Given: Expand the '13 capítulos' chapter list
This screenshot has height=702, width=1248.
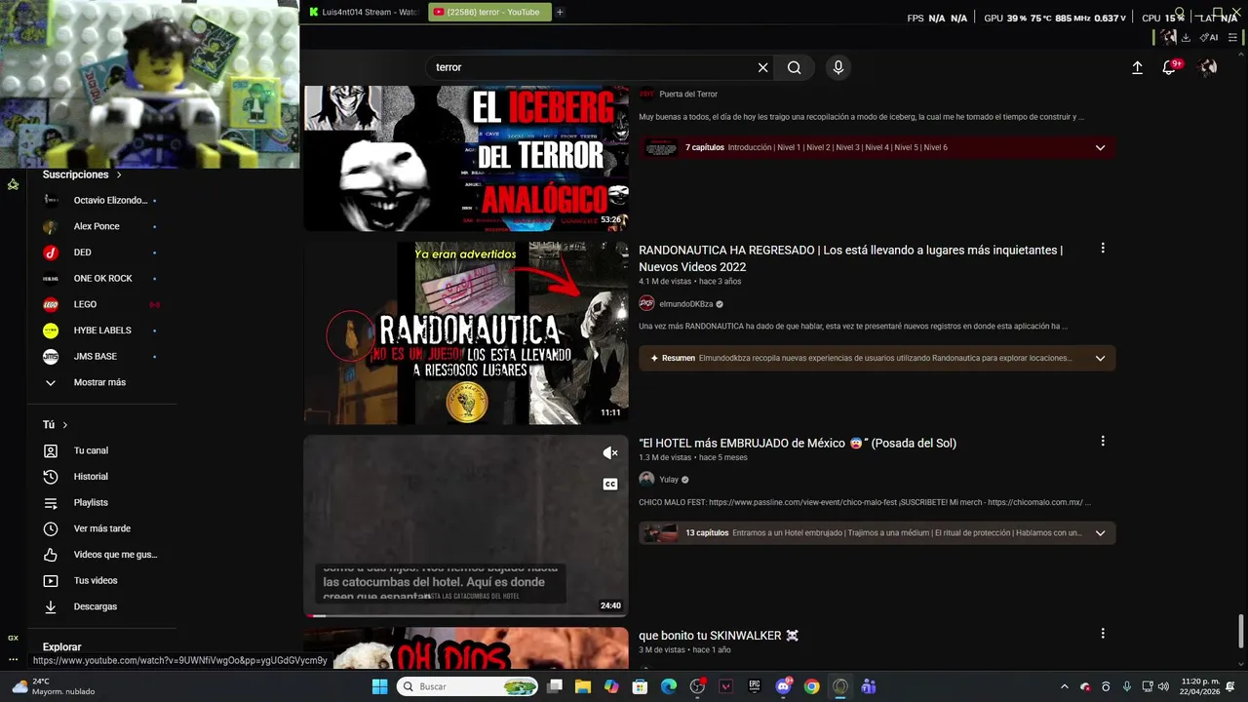Looking at the screenshot, I should click(1100, 533).
